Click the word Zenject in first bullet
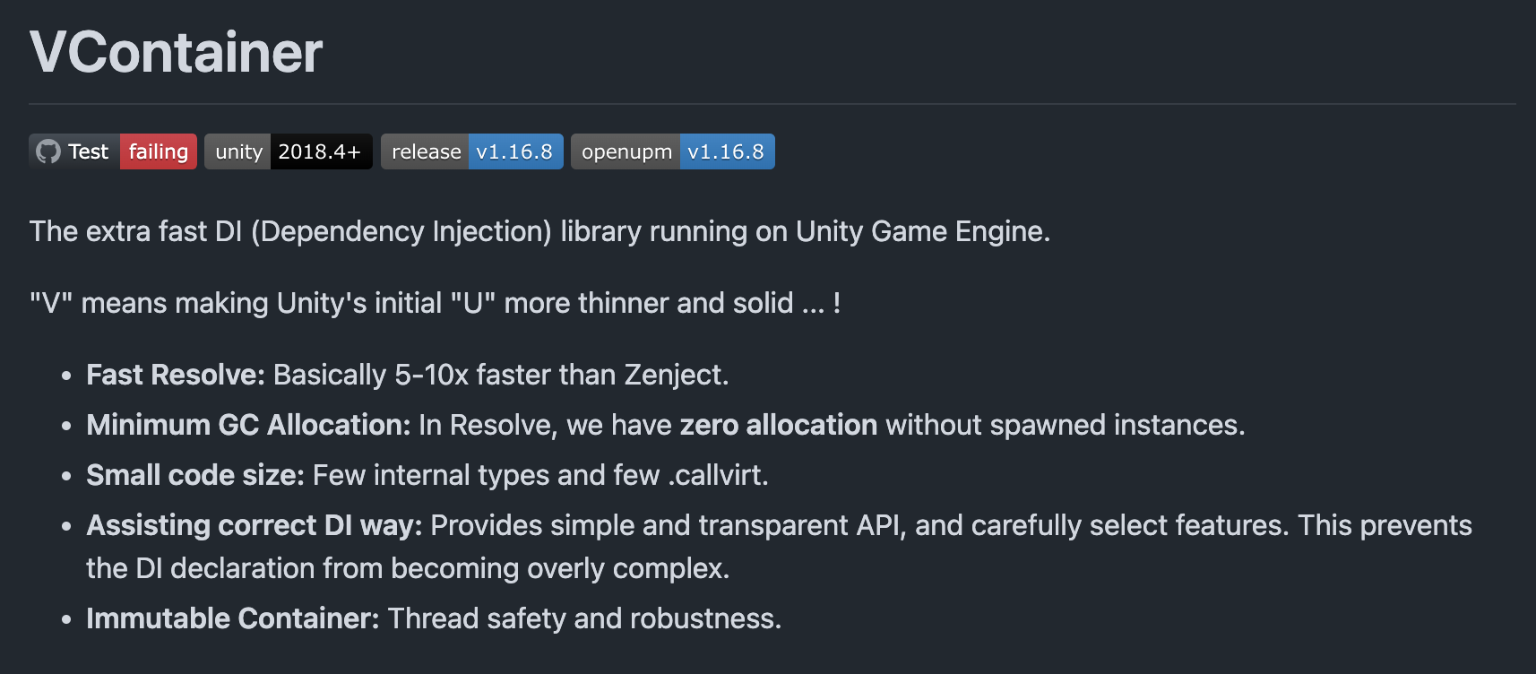The width and height of the screenshot is (1536, 674). tap(677, 375)
